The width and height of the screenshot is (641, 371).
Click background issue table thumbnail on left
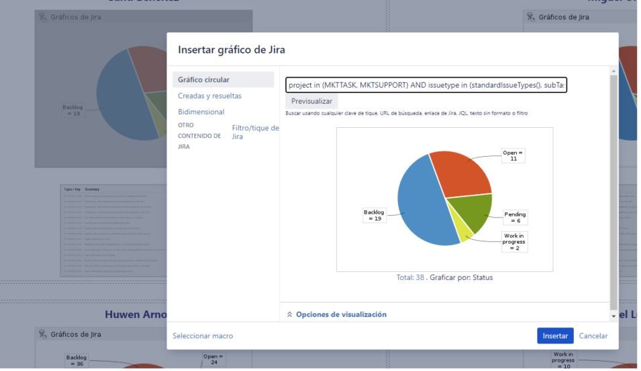pos(113,230)
